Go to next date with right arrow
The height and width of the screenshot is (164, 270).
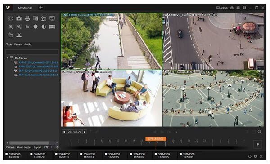click(85, 132)
